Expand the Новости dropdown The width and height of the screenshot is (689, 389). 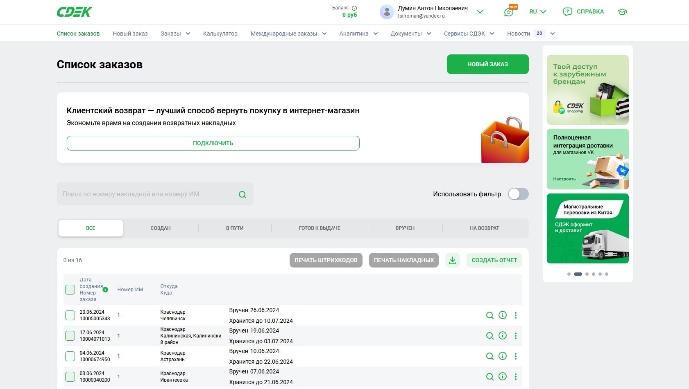point(553,34)
